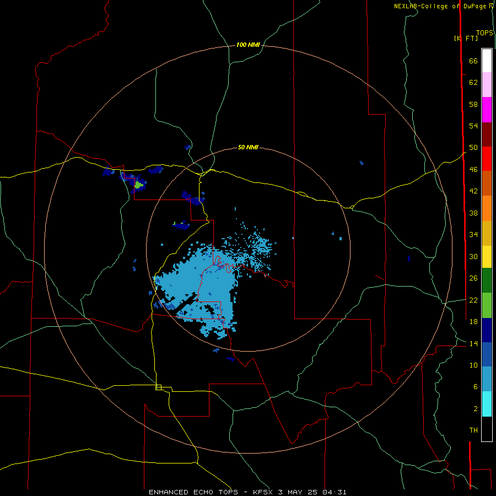Viewport: 496px width, 496px height.
Task: Click the legend value 34
Action: click(x=473, y=235)
